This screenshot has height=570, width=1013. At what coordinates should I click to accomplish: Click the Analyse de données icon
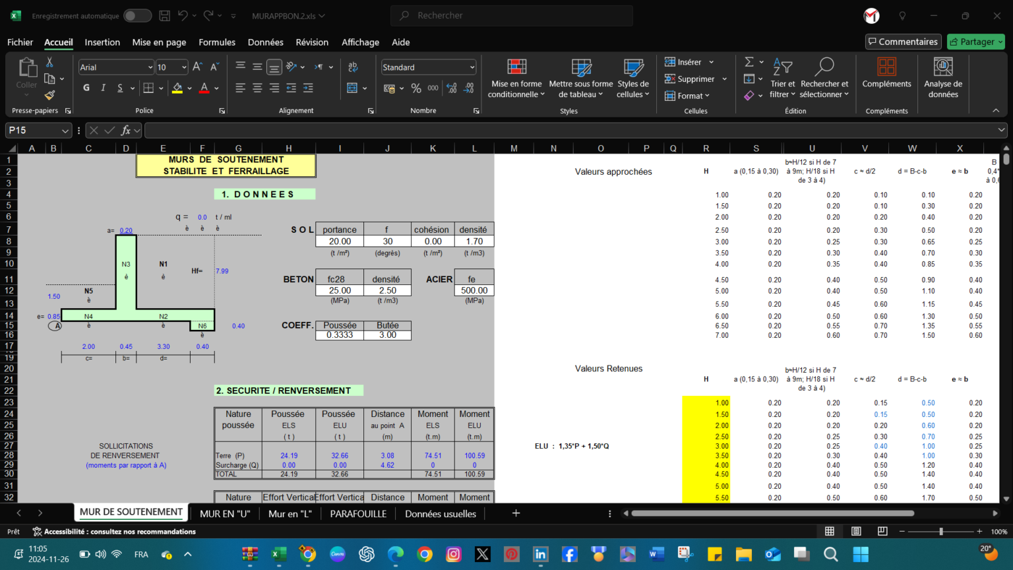point(943,78)
